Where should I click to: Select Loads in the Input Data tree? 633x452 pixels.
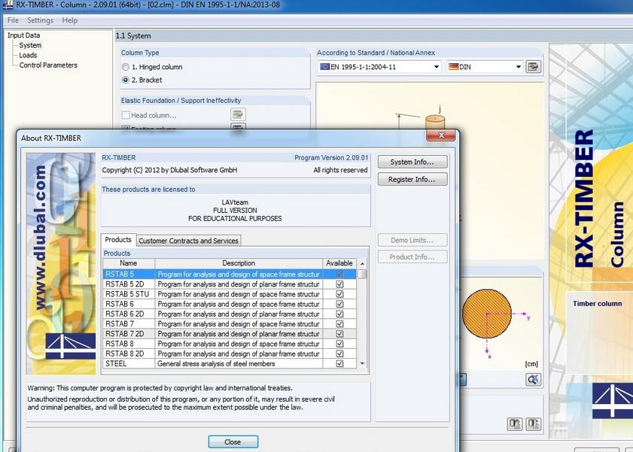pyautogui.click(x=29, y=55)
